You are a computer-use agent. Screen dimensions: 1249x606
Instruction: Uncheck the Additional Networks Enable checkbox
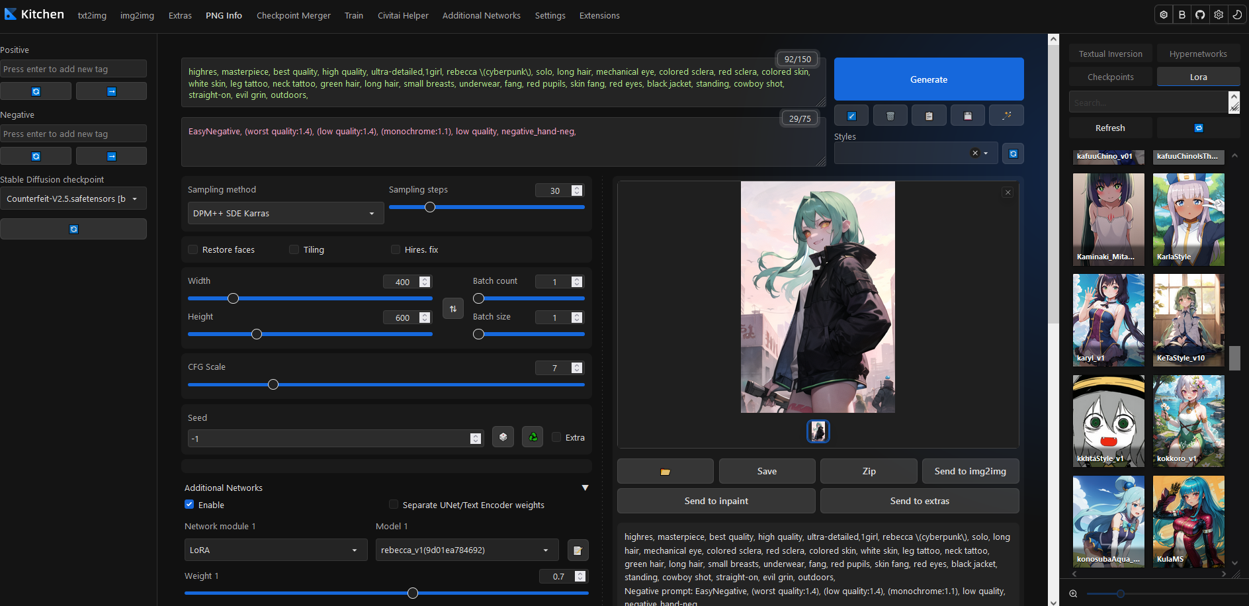(x=189, y=505)
